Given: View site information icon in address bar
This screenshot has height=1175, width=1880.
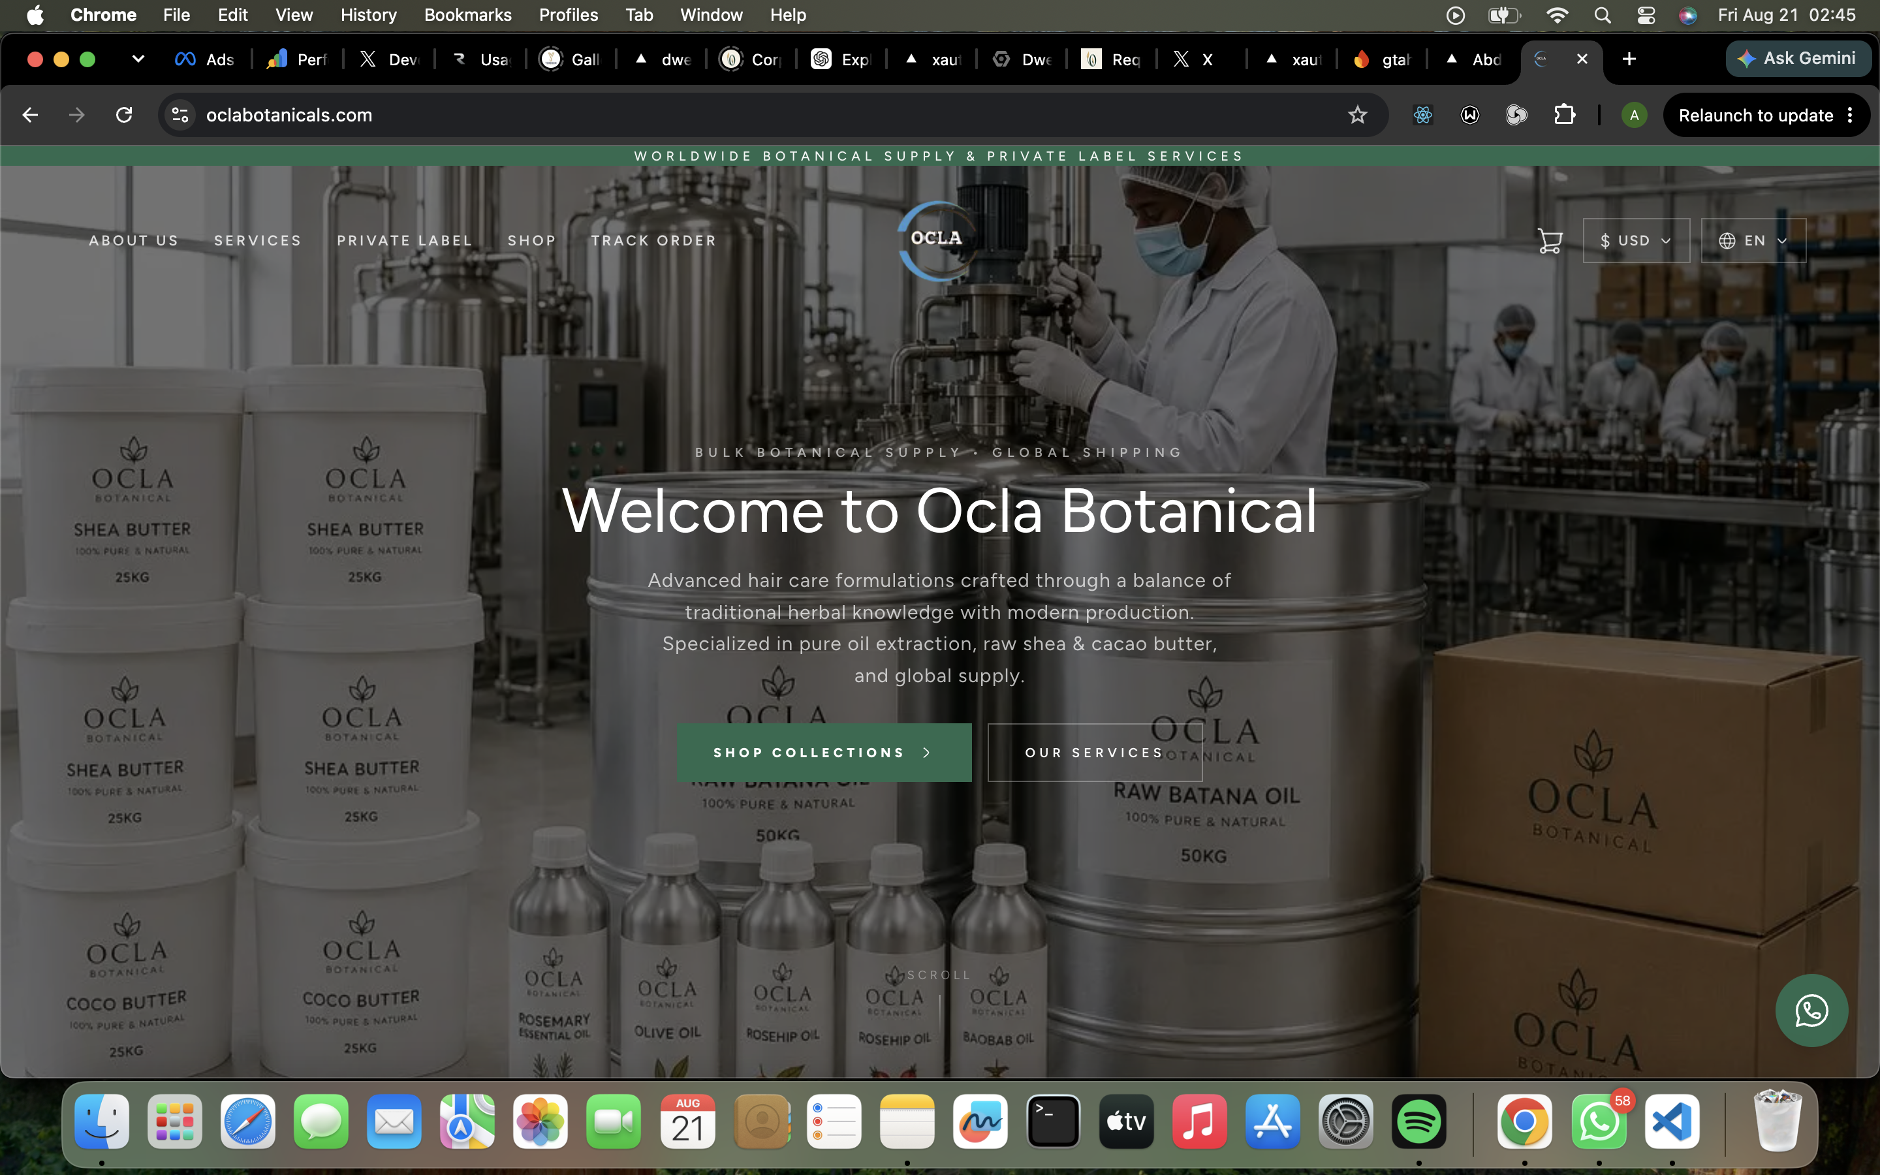Looking at the screenshot, I should (x=180, y=115).
